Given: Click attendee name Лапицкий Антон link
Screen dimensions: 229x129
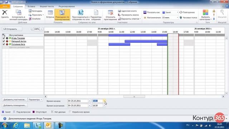Looking at the screenshot, I should [19, 42].
